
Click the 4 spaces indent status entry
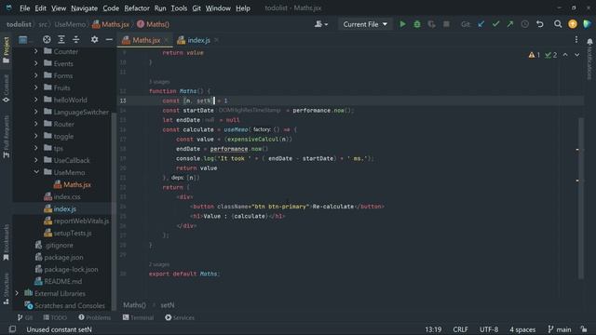pyautogui.click(x=522, y=329)
